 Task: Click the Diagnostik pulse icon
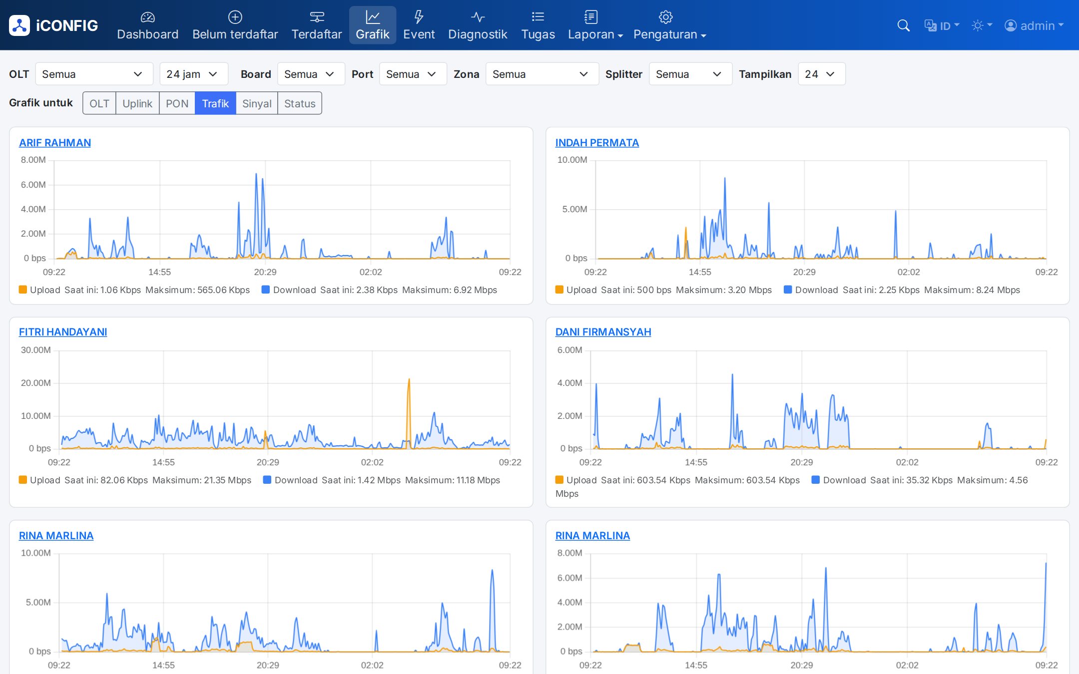point(478,17)
